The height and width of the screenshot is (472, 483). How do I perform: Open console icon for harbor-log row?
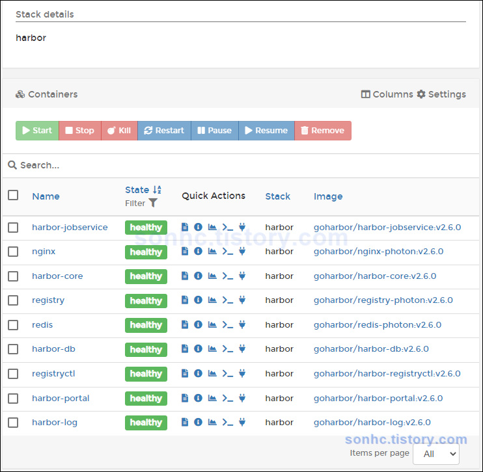(x=228, y=422)
